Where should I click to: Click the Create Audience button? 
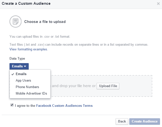click(x=145, y=122)
